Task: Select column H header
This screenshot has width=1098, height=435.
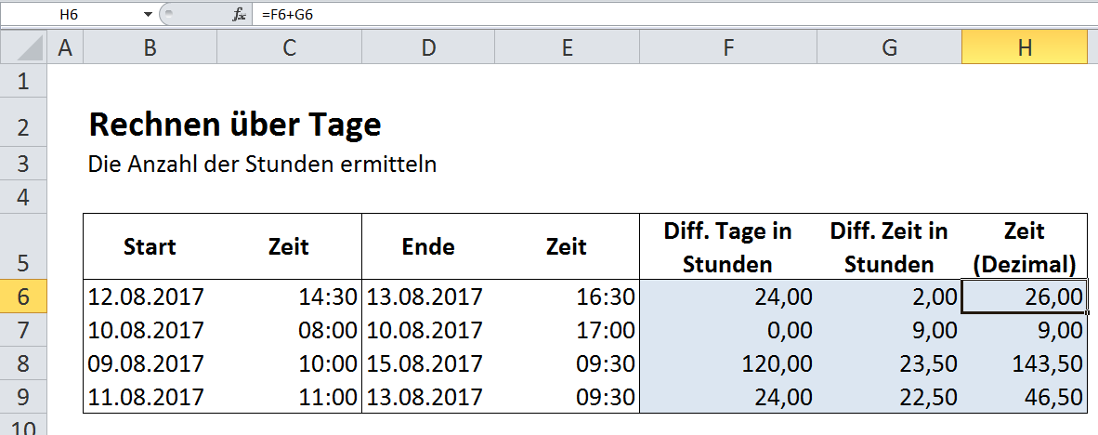Action: pos(1024,47)
